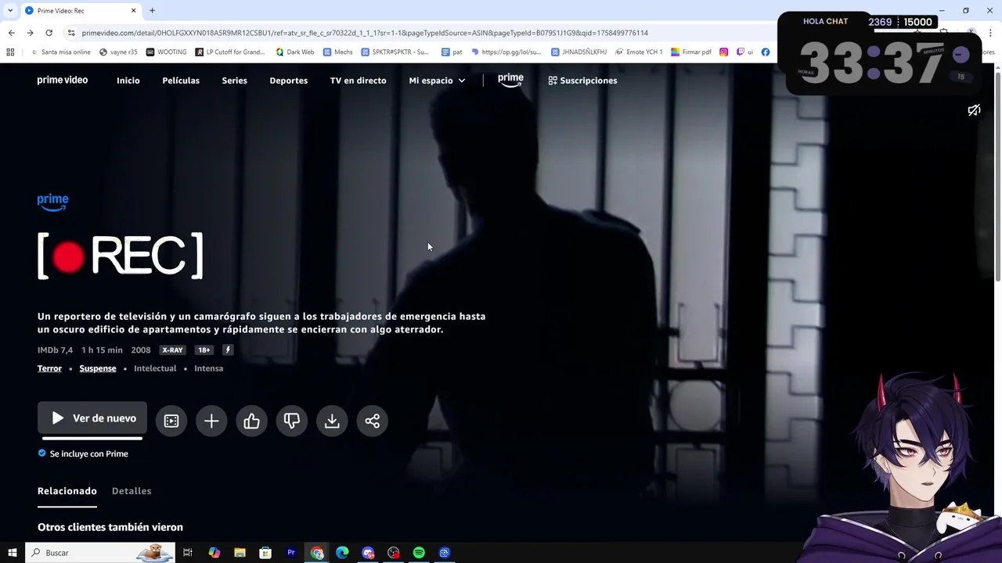Expand the tab search dropdown arrow
Screen dimensions: 1002x563
9,11
